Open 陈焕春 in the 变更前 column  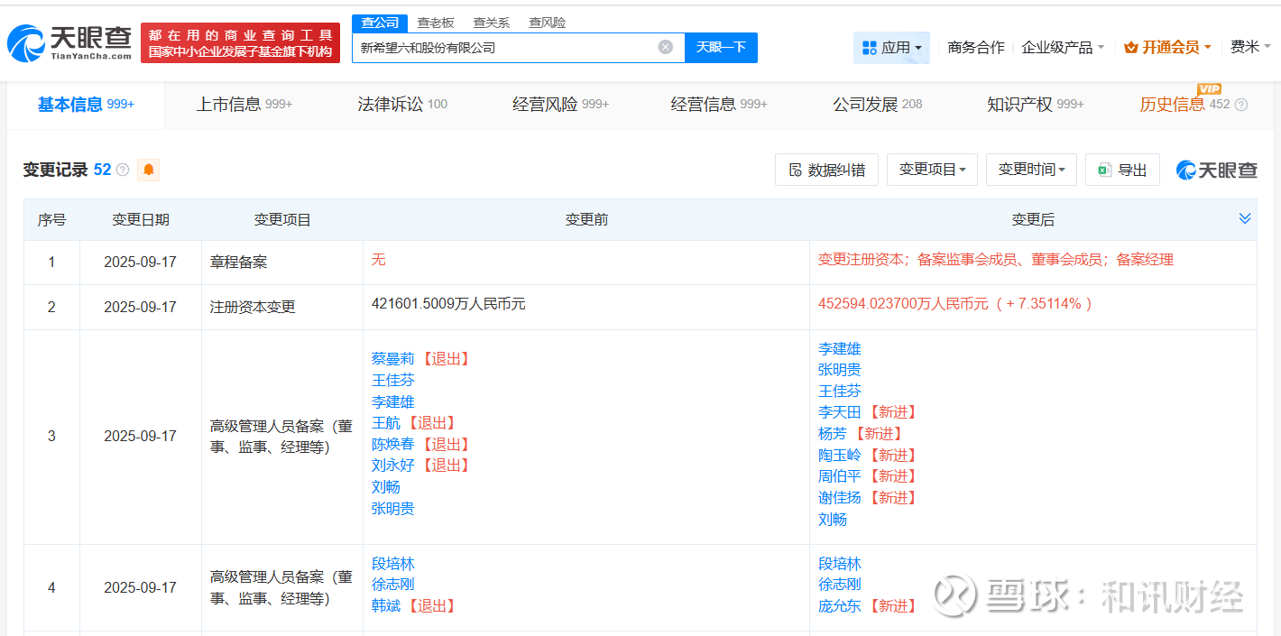(x=393, y=444)
